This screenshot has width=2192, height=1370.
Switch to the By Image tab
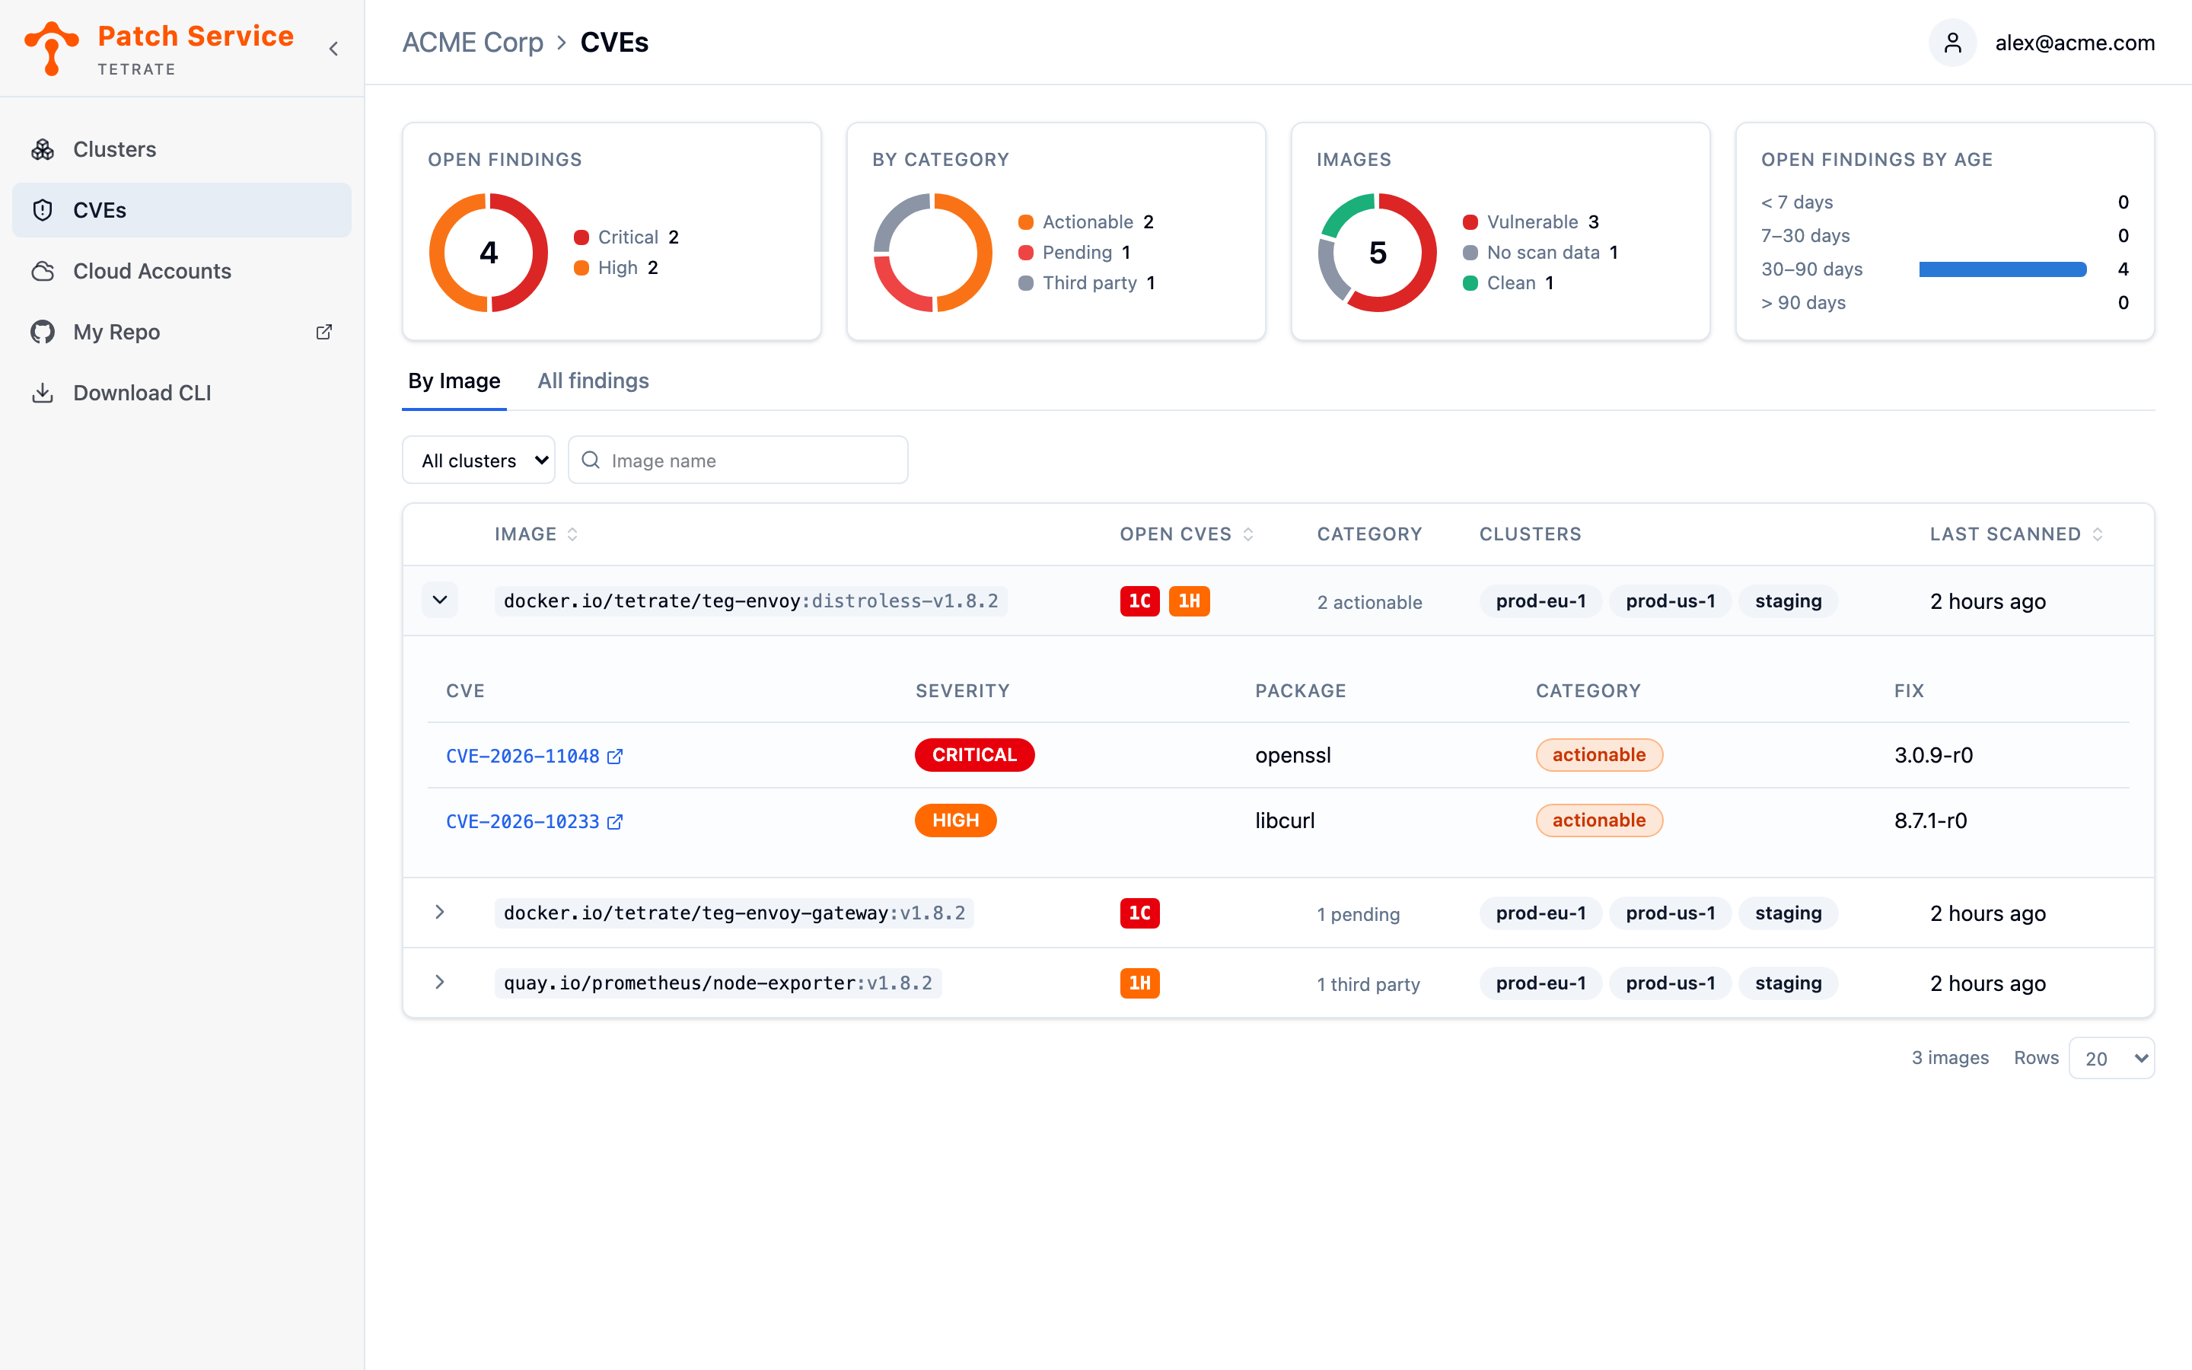click(x=454, y=381)
